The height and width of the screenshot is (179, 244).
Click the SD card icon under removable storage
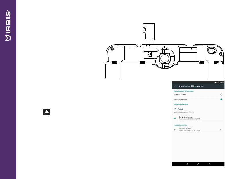tap(175, 130)
